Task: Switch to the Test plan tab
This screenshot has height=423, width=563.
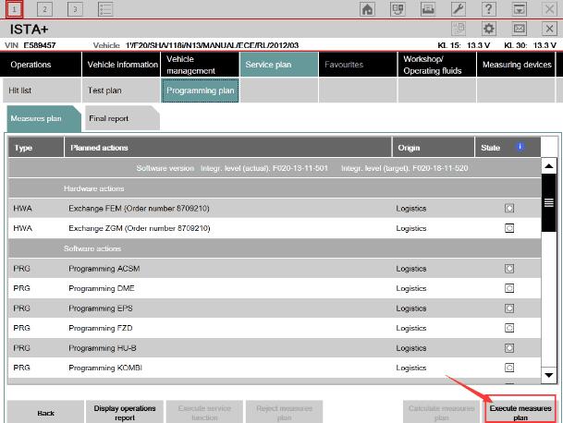Action: click(121, 91)
